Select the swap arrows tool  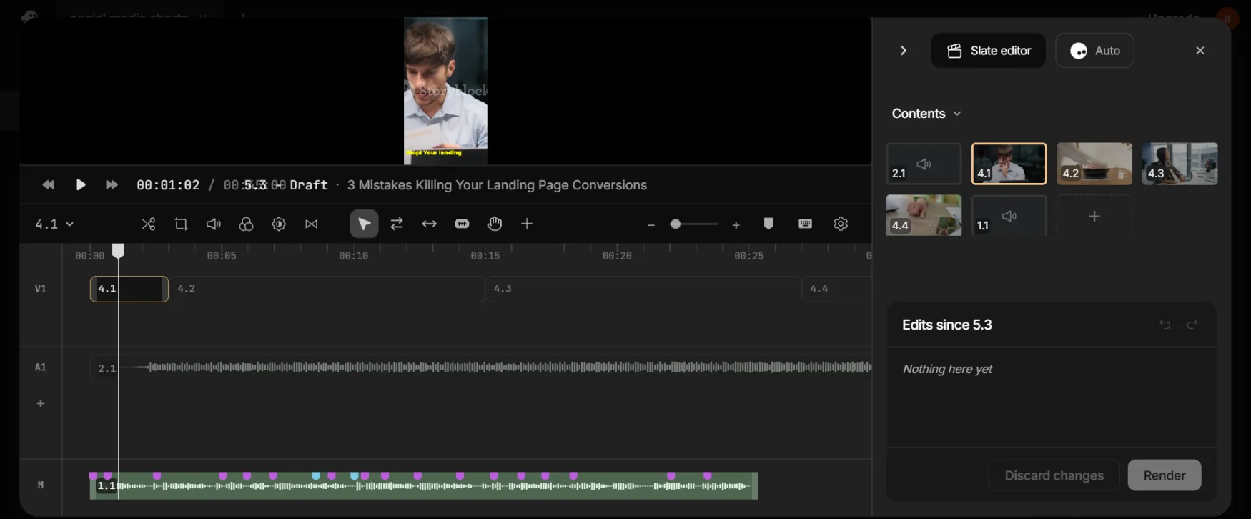coord(397,224)
